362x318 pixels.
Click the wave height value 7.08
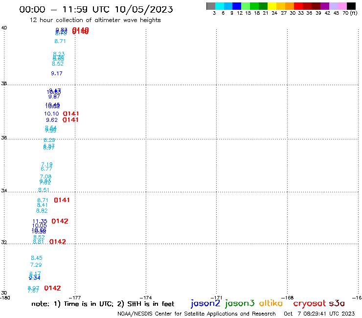click(45, 177)
